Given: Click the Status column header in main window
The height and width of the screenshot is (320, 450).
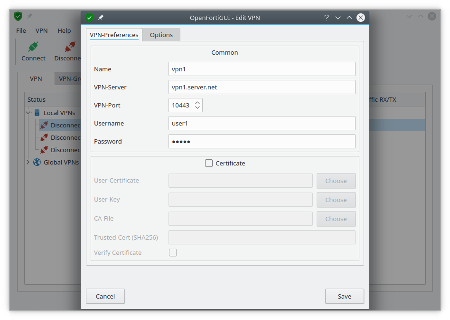Looking at the screenshot, I should (53, 99).
